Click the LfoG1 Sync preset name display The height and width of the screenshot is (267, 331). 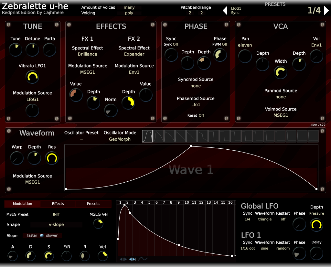click(x=236, y=11)
